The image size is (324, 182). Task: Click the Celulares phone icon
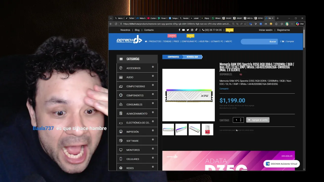[121, 159]
